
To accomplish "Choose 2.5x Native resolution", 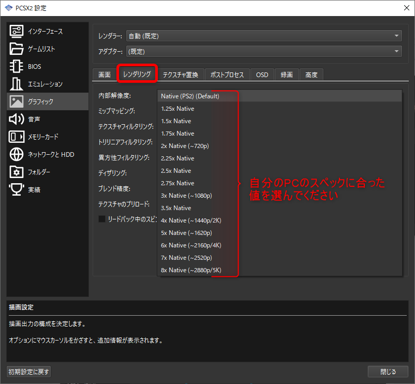I will tap(280, 171).
